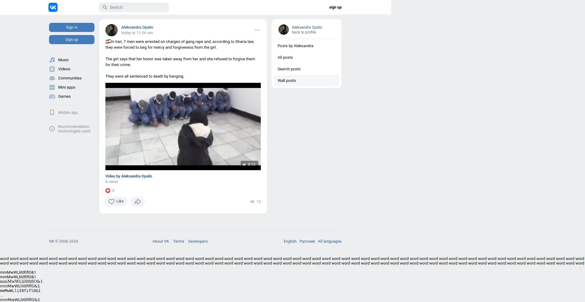Switch language to Русский
This screenshot has height=302, width=585.
[307, 241]
